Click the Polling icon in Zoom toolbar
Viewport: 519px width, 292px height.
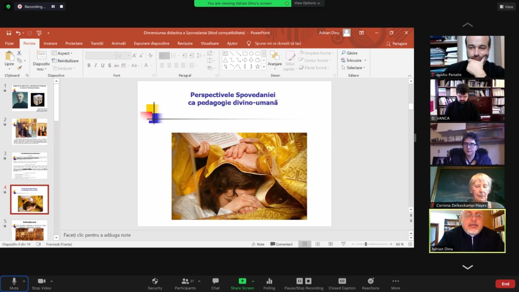pyautogui.click(x=269, y=281)
